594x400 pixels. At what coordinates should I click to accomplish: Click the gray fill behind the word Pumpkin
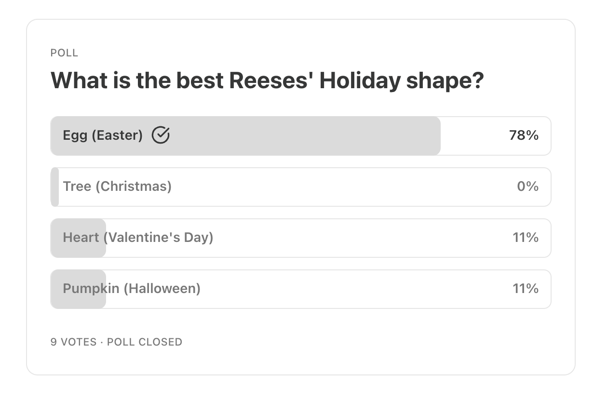(78, 289)
